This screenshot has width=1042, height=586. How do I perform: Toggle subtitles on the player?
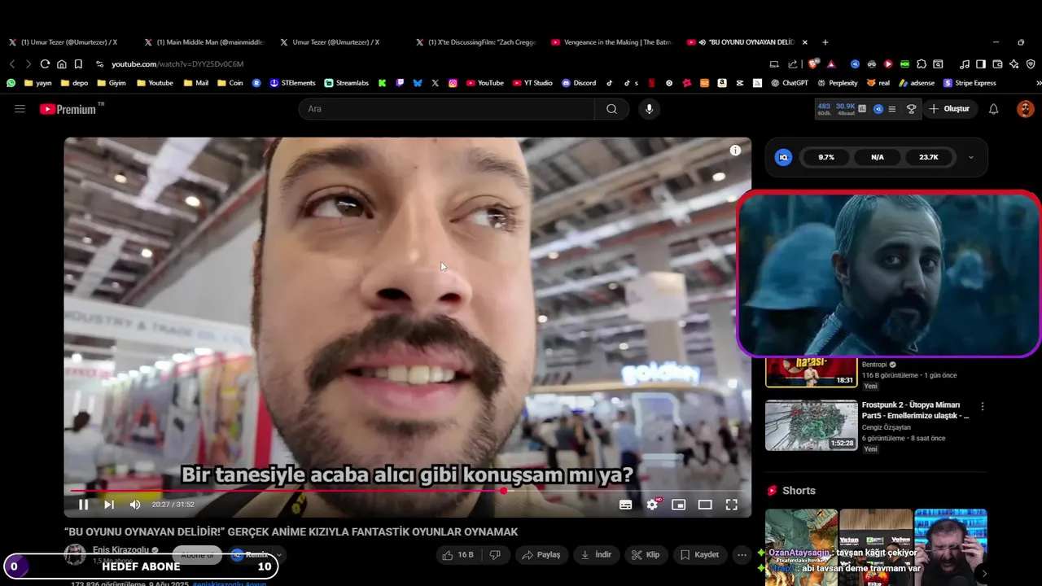pyautogui.click(x=625, y=505)
